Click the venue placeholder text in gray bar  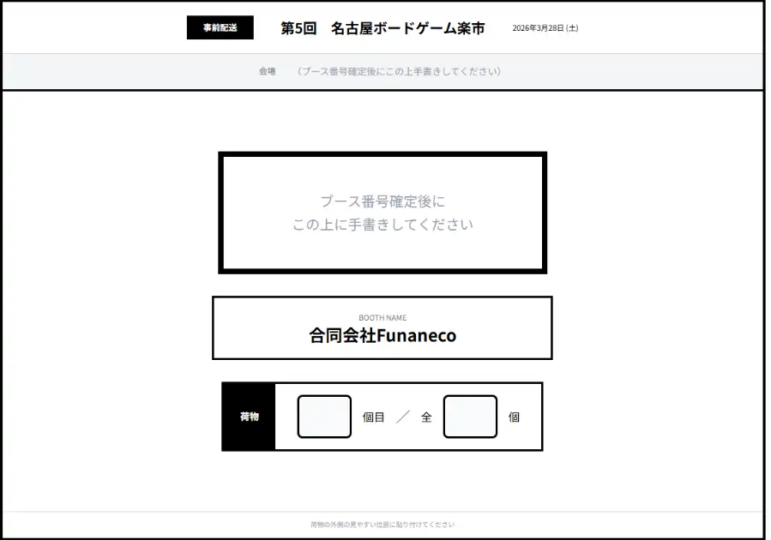pos(399,72)
